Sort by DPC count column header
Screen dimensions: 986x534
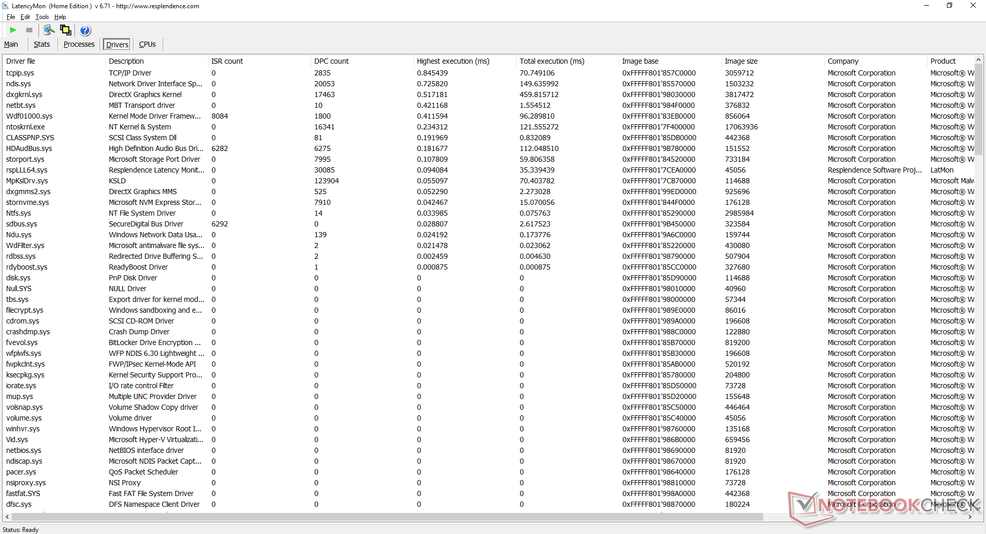362,61
